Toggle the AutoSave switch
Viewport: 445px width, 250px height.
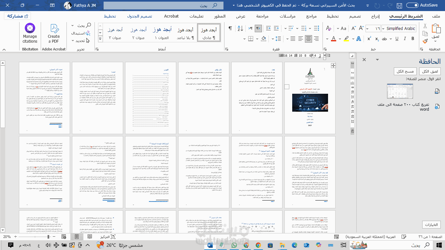pos(412,5)
